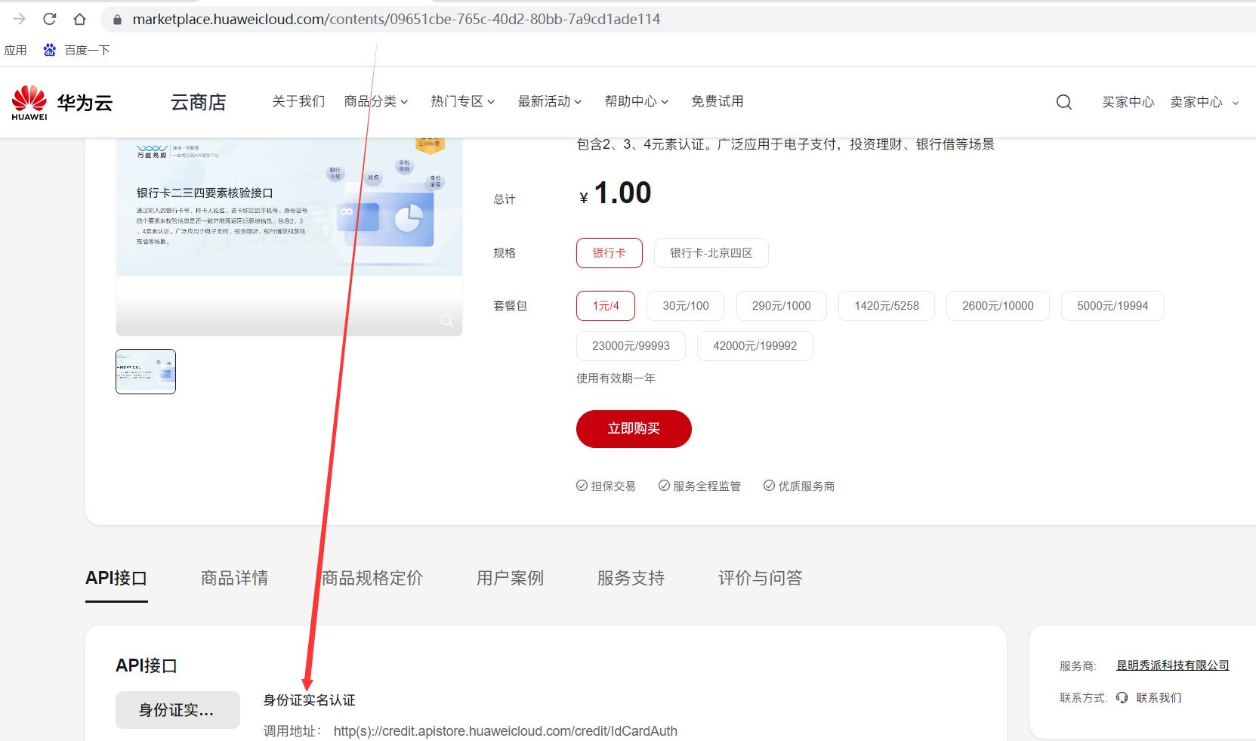This screenshot has width=1256, height=741.
Task: Switch to the 评价与问答 tab
Action: pos(758,578)
